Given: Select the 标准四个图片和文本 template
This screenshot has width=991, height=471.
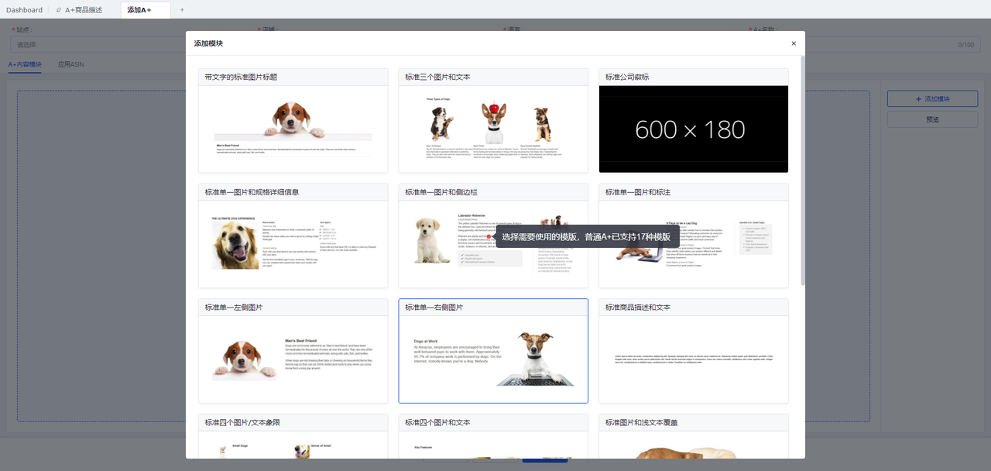Looking at the screenshot, I should (x=493, y=436).
